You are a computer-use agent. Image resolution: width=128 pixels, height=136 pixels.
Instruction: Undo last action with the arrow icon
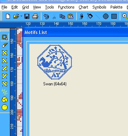coord(46,16)
